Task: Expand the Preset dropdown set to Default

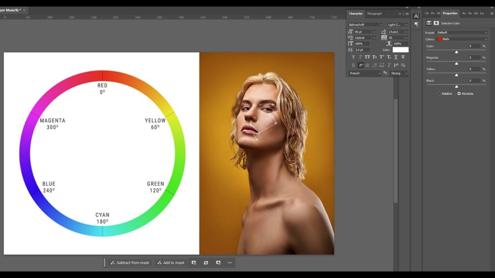Action: click(462, 32)
